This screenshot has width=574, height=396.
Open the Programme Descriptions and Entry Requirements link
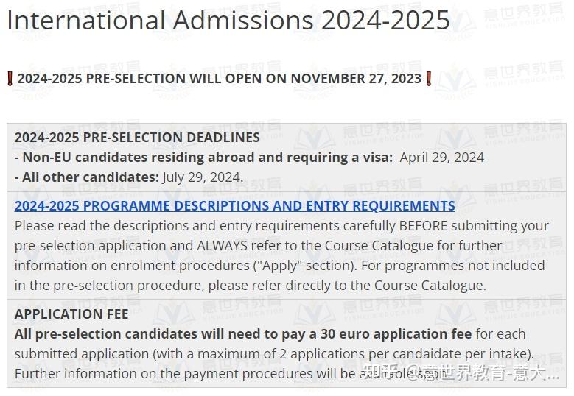point(234,206)
